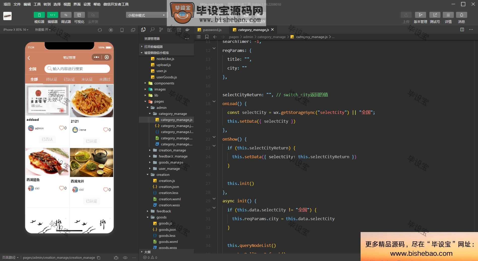Select the 已认证 filter tab

tap(69, 79)
